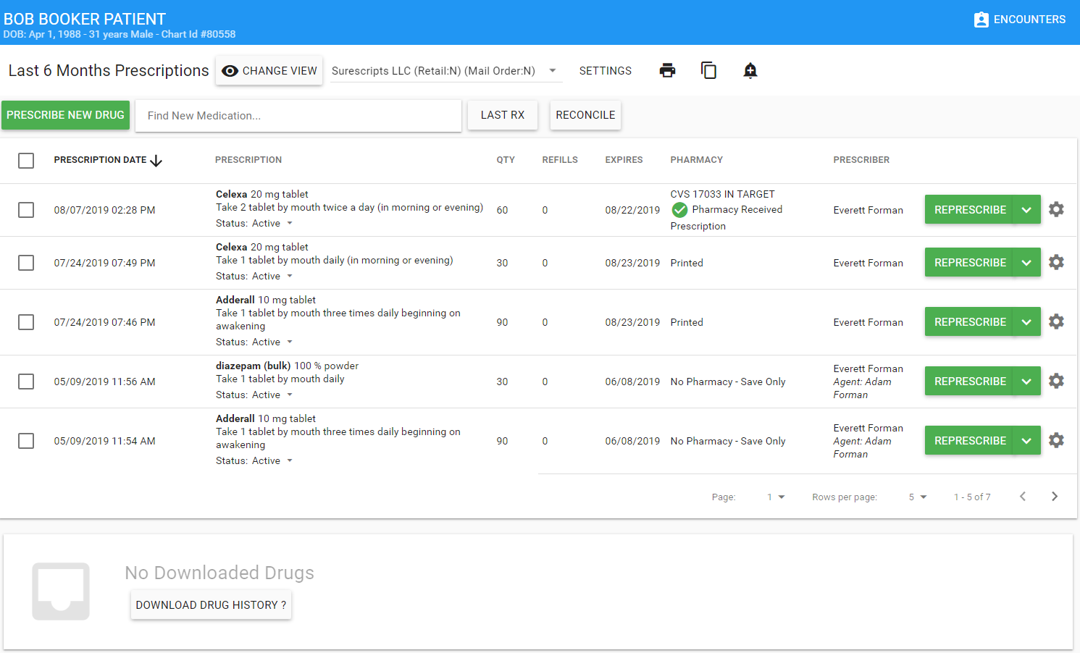This screenshot has height=653, width=1080.
Task: Expand Represcribe options for 07/24/2019 Adderall
Action: 1026,322
